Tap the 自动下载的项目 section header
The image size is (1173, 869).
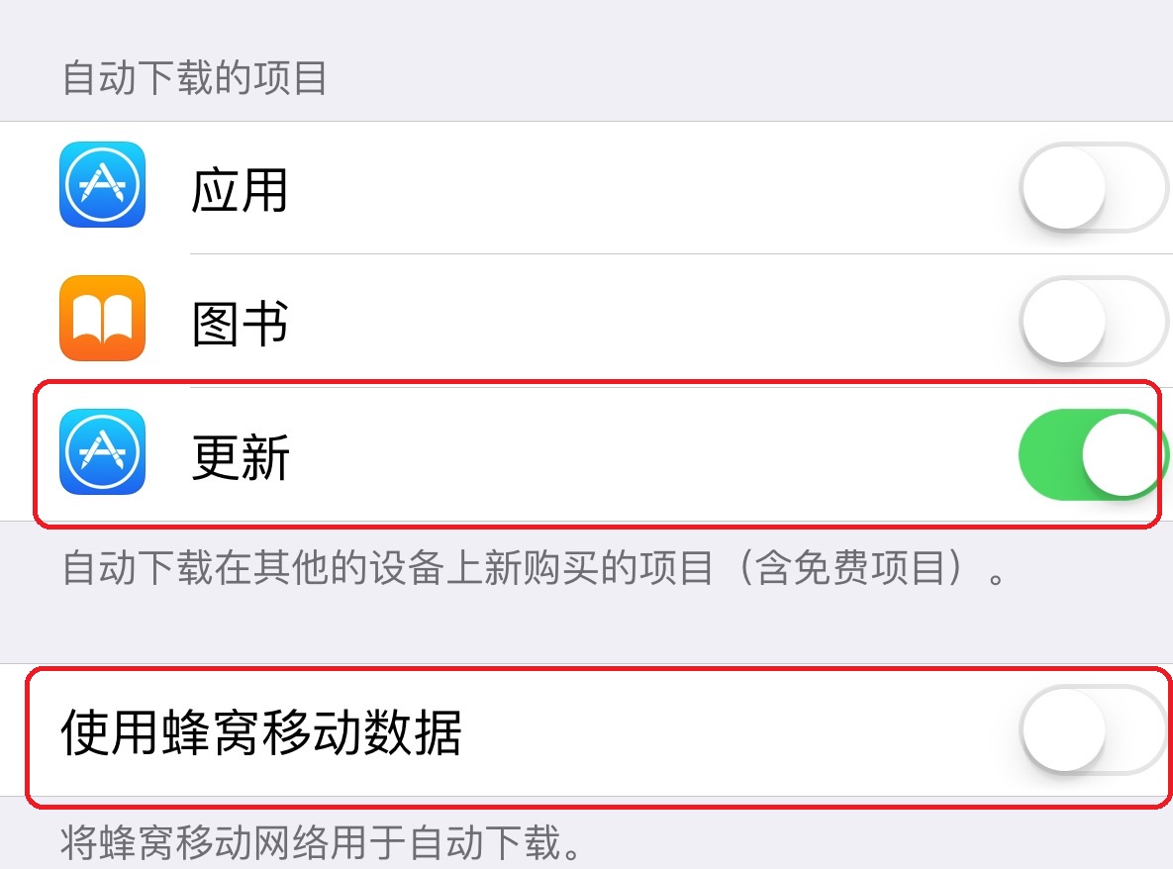point(194,78)
